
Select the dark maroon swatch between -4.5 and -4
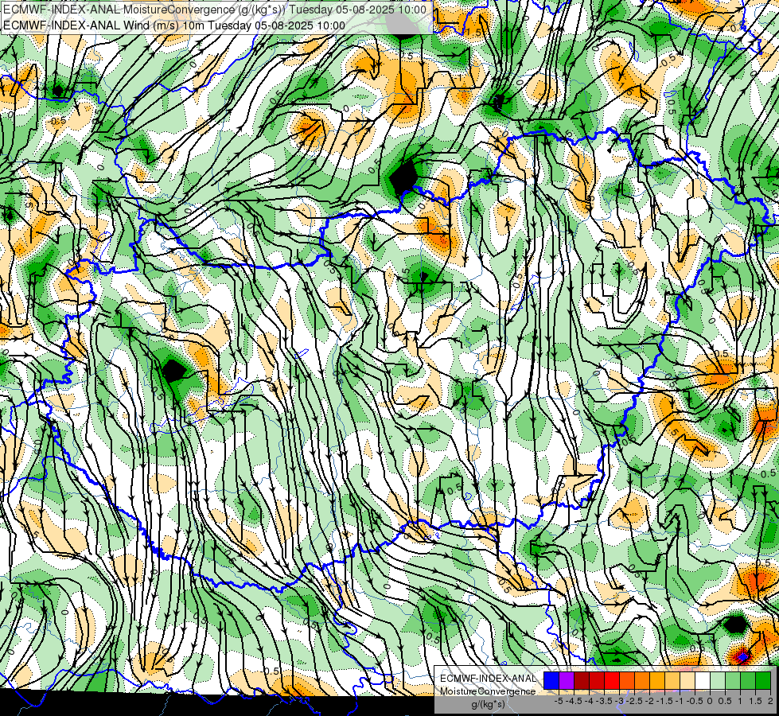point(582,681)
